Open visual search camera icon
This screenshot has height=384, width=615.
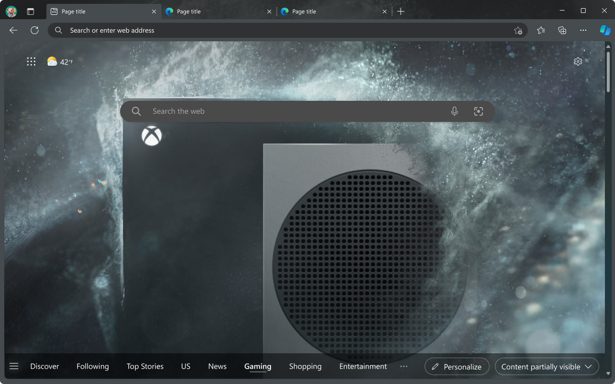(x=478, y=111)
